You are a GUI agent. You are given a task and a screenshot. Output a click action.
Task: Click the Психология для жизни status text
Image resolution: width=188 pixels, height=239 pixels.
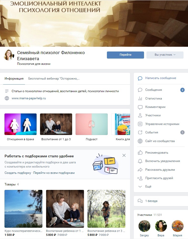(34, 64)
